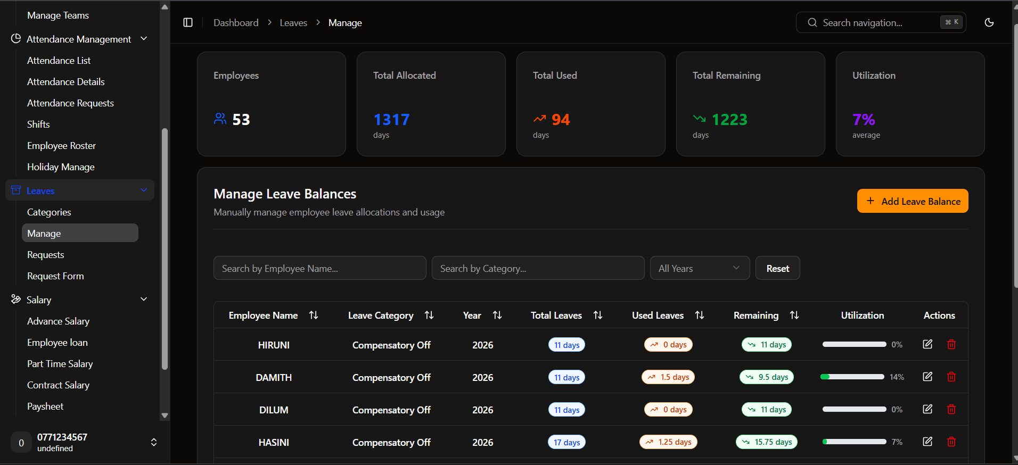Collapse Attendance Management section chevron
This screenshot has width=1018, height=465.
144,39
